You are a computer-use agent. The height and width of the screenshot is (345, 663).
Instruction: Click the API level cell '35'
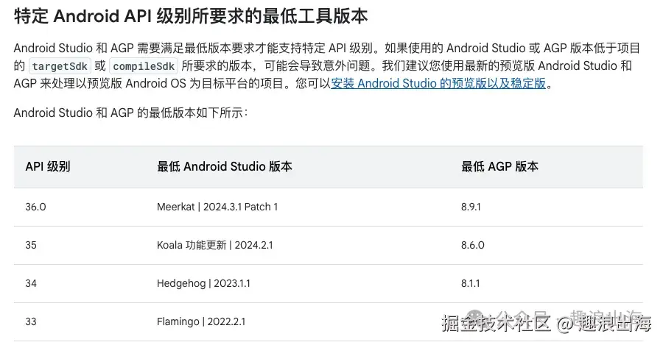(x=31, y=246)
